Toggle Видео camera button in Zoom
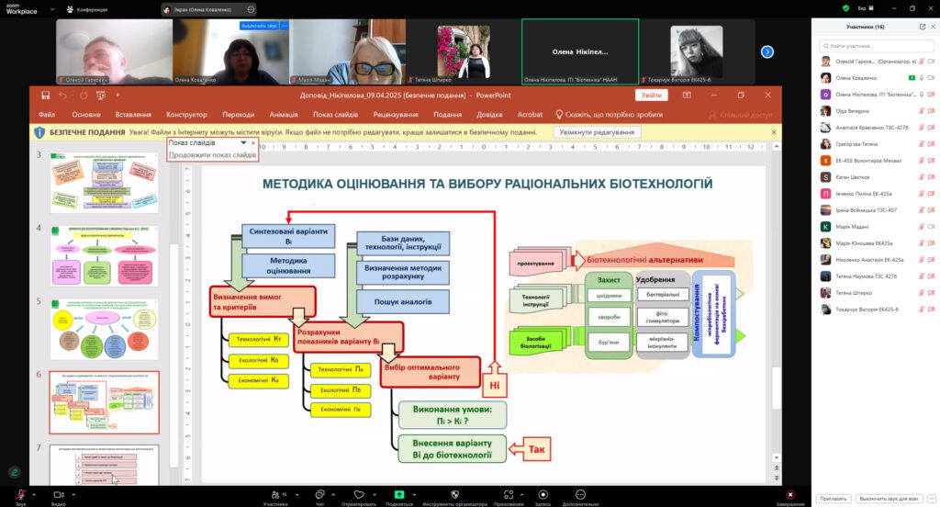This screenshot has height=507, width=940. (x=59, y=494)
